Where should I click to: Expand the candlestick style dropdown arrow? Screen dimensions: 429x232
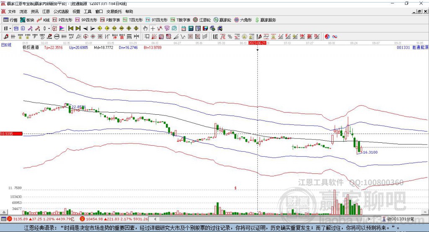pyautogui.click(x=49, y=28)
